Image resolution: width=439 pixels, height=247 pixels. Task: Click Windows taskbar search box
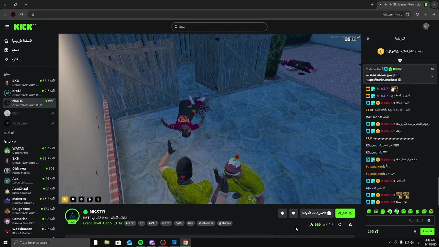coord(50,243)
